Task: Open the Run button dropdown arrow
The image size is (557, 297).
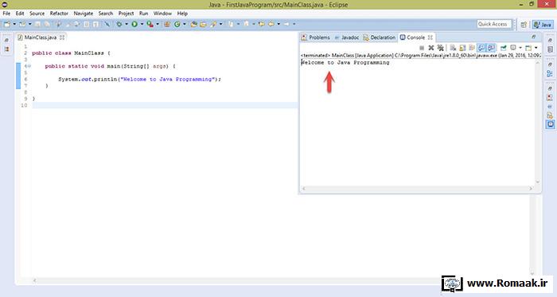Action: [x=142, y=24]
